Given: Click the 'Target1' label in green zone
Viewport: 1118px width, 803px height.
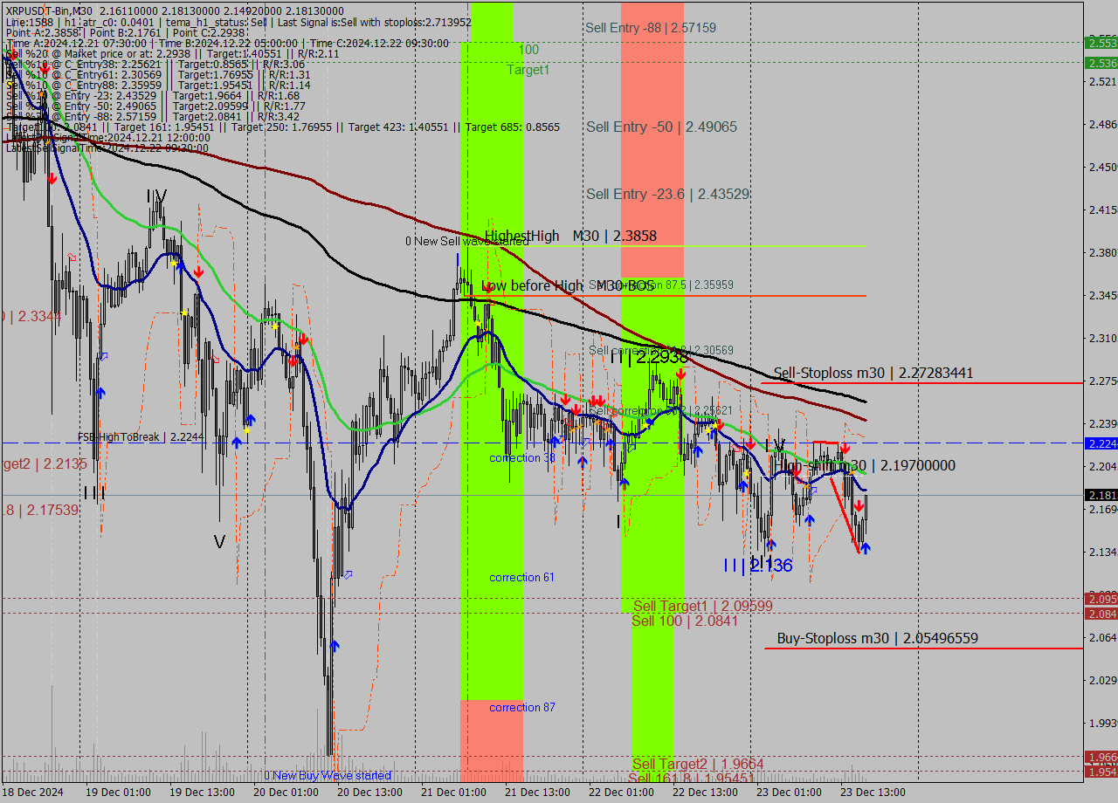Looking at the screenshot, I should [x=528, y=69].
